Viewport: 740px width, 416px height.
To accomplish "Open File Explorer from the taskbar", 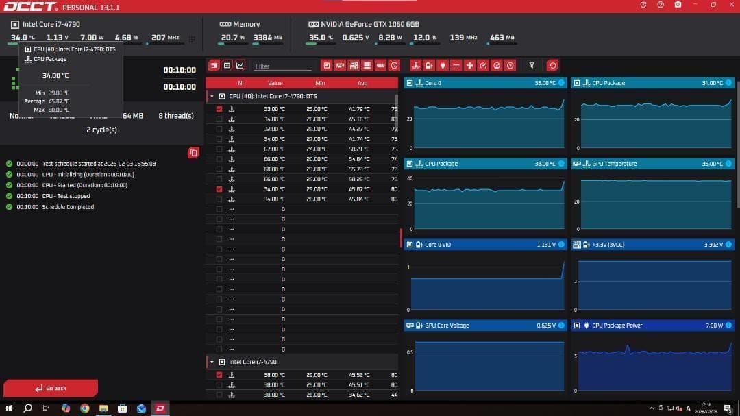I will (103, 408).
